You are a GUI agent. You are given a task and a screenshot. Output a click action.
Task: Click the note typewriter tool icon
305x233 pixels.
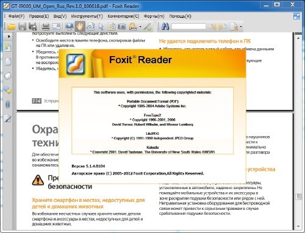tap(112, 27)
